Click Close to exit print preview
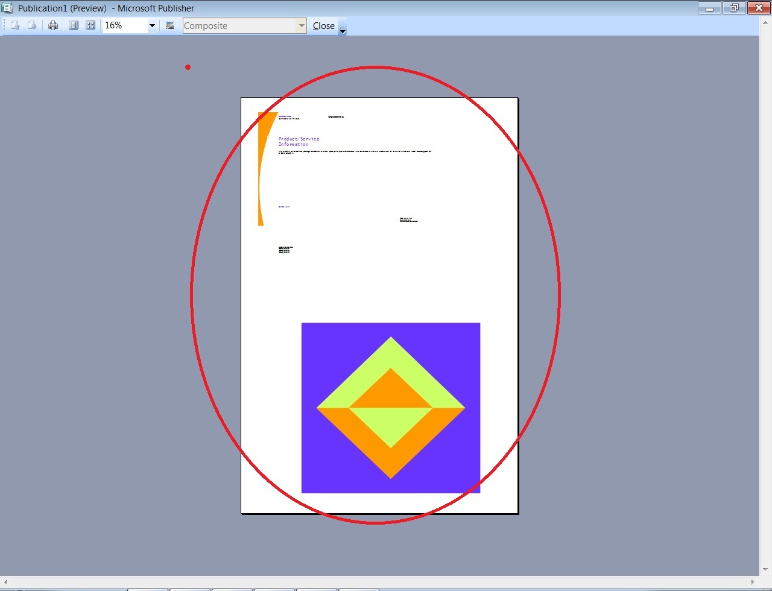This screenshot has width=772, height=591. pyautogui.click(x=323, y=25)
